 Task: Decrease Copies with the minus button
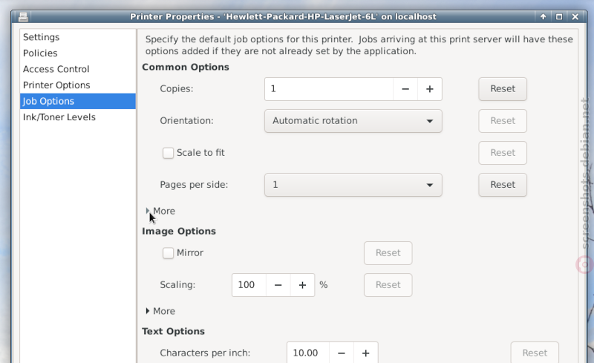(405, 89)
